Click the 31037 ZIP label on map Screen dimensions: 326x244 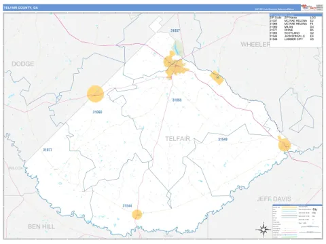[175, 30]
